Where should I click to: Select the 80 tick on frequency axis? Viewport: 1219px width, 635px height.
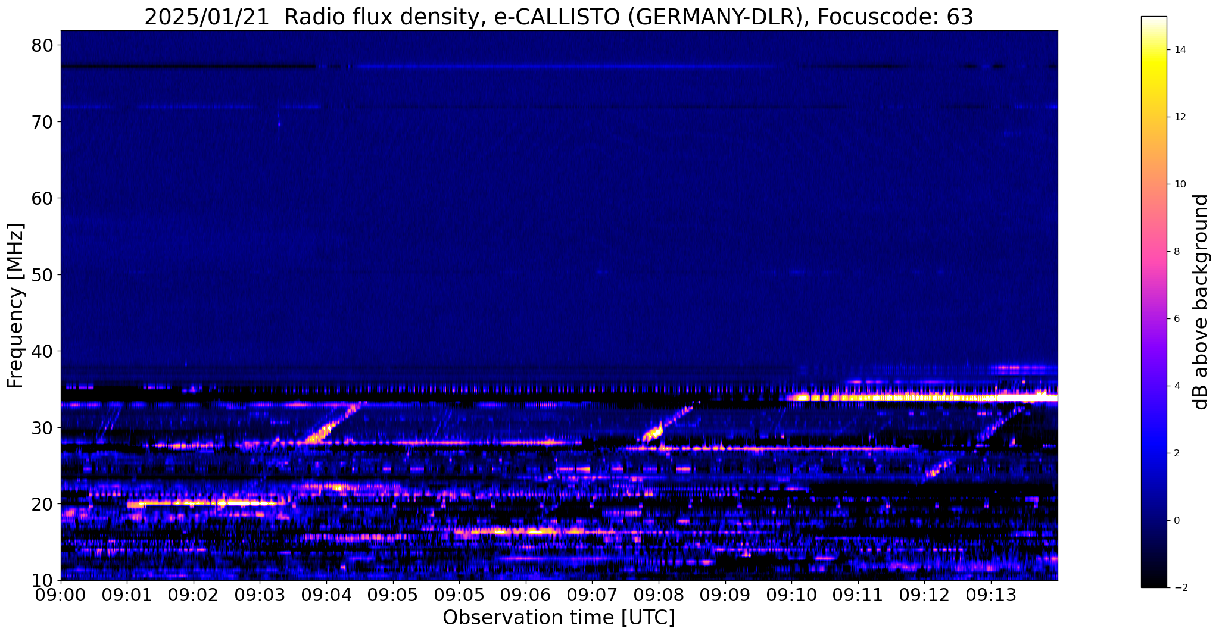pyautogui.click(x=42, y=46)
